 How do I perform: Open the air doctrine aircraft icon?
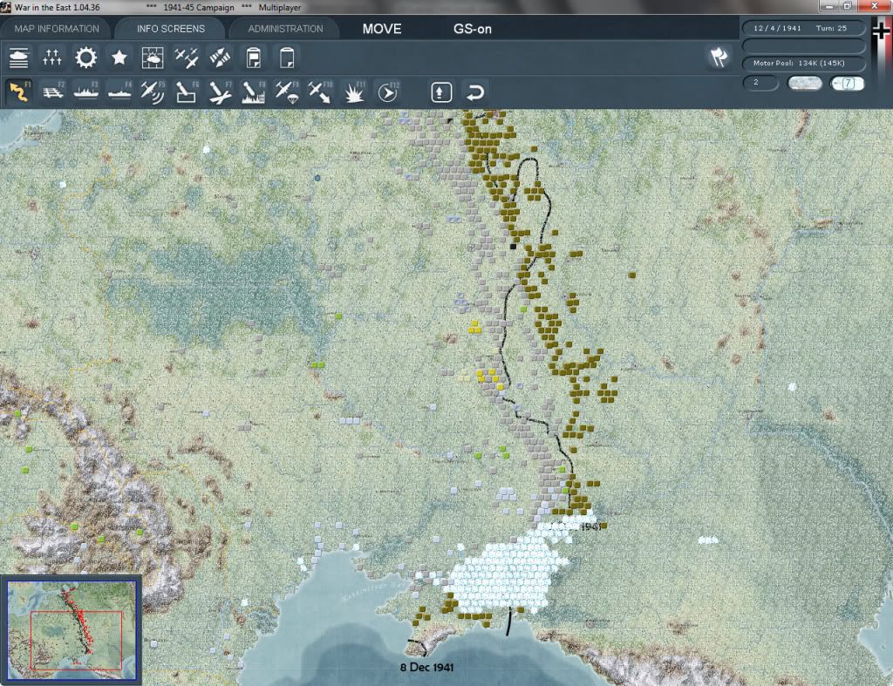click(x=187, y=58)
